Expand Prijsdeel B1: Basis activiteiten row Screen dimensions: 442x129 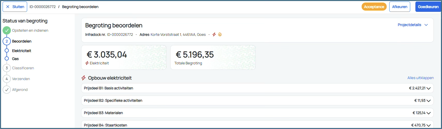(x=257, y=88)
